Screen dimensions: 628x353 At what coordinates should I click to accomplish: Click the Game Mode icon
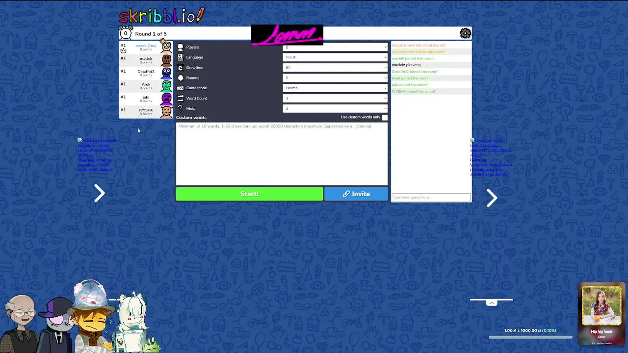[x=180, y=88]
